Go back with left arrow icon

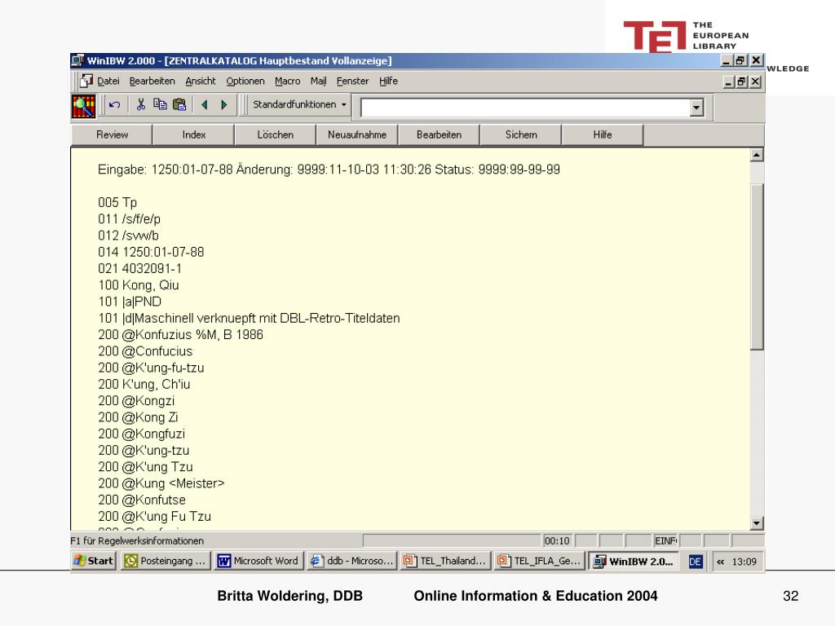204,105
